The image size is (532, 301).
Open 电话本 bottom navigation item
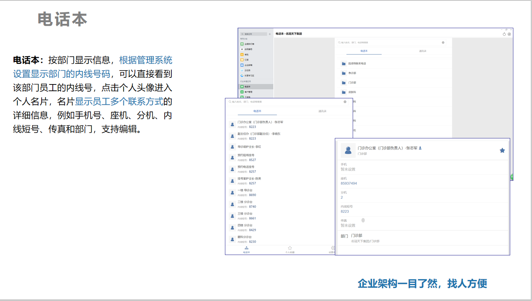[246, 250]
